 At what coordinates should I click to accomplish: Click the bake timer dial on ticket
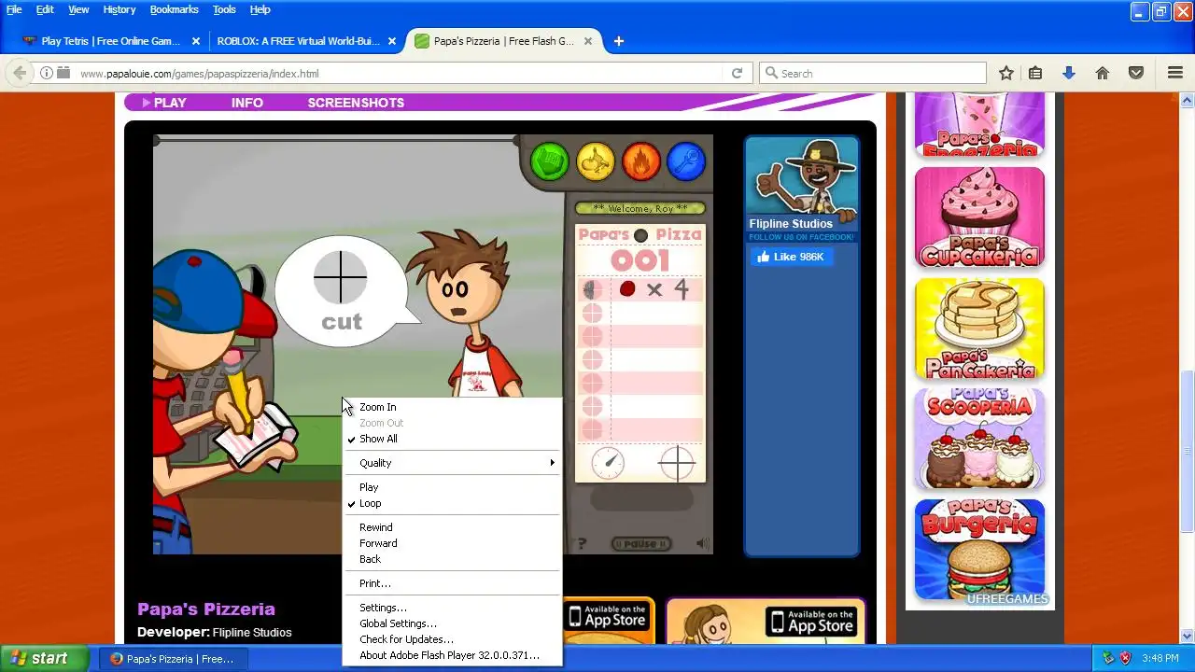pos(608,464)
